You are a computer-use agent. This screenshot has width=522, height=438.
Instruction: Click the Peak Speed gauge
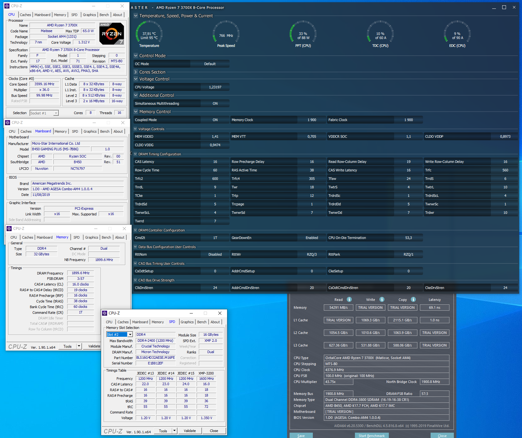point(226,34)
